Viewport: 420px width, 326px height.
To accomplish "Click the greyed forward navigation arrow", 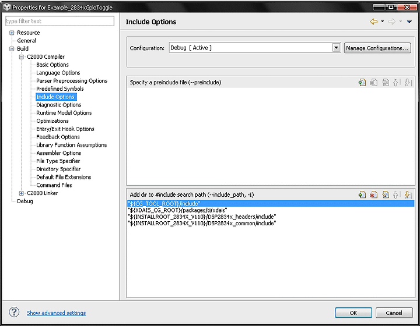I will click(392, 22).
